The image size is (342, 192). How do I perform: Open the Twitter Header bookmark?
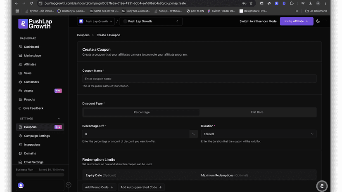(221, 11)
